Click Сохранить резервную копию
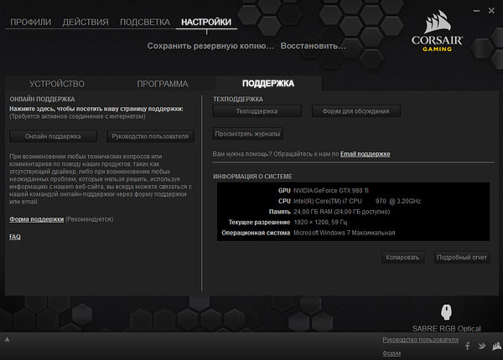This screenshot has height=360, width=503. click(x=210, y=45)
